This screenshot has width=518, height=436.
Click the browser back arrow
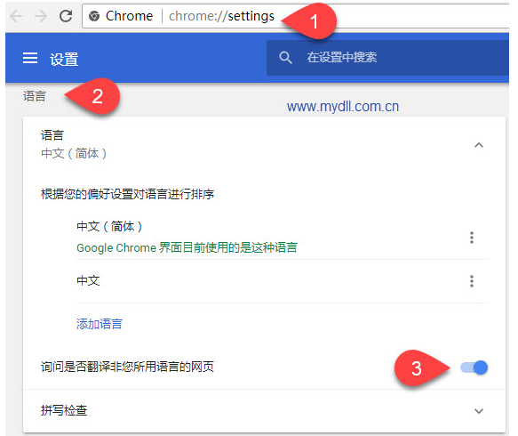point(16,16)
